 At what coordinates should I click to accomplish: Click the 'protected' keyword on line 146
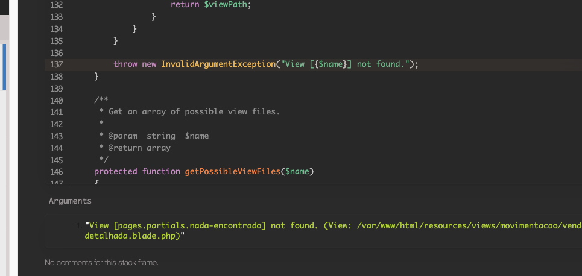click(x=116, y=172)
